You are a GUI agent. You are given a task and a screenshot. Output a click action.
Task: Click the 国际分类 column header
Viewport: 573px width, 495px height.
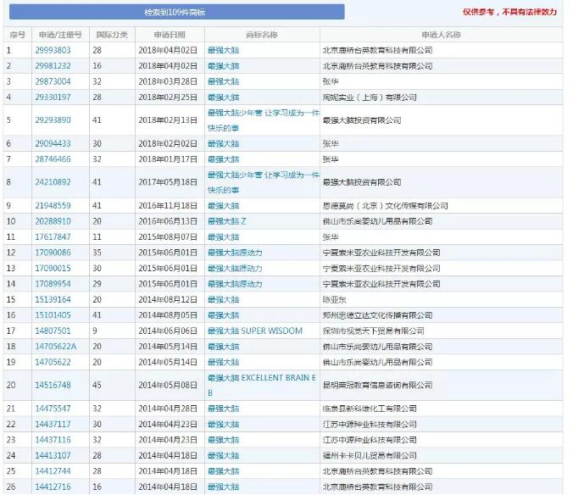tap(112, 35)
